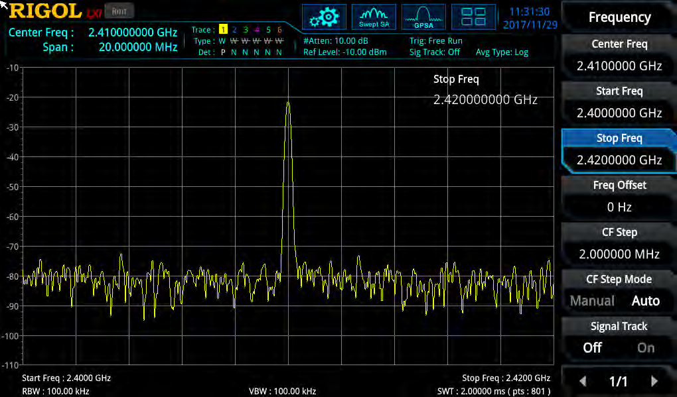The height and width of the screenshot is (397, 677).
Task: Click the Stop Freq value field on graph
Action: pyautogui.click(x=485, y=99)
